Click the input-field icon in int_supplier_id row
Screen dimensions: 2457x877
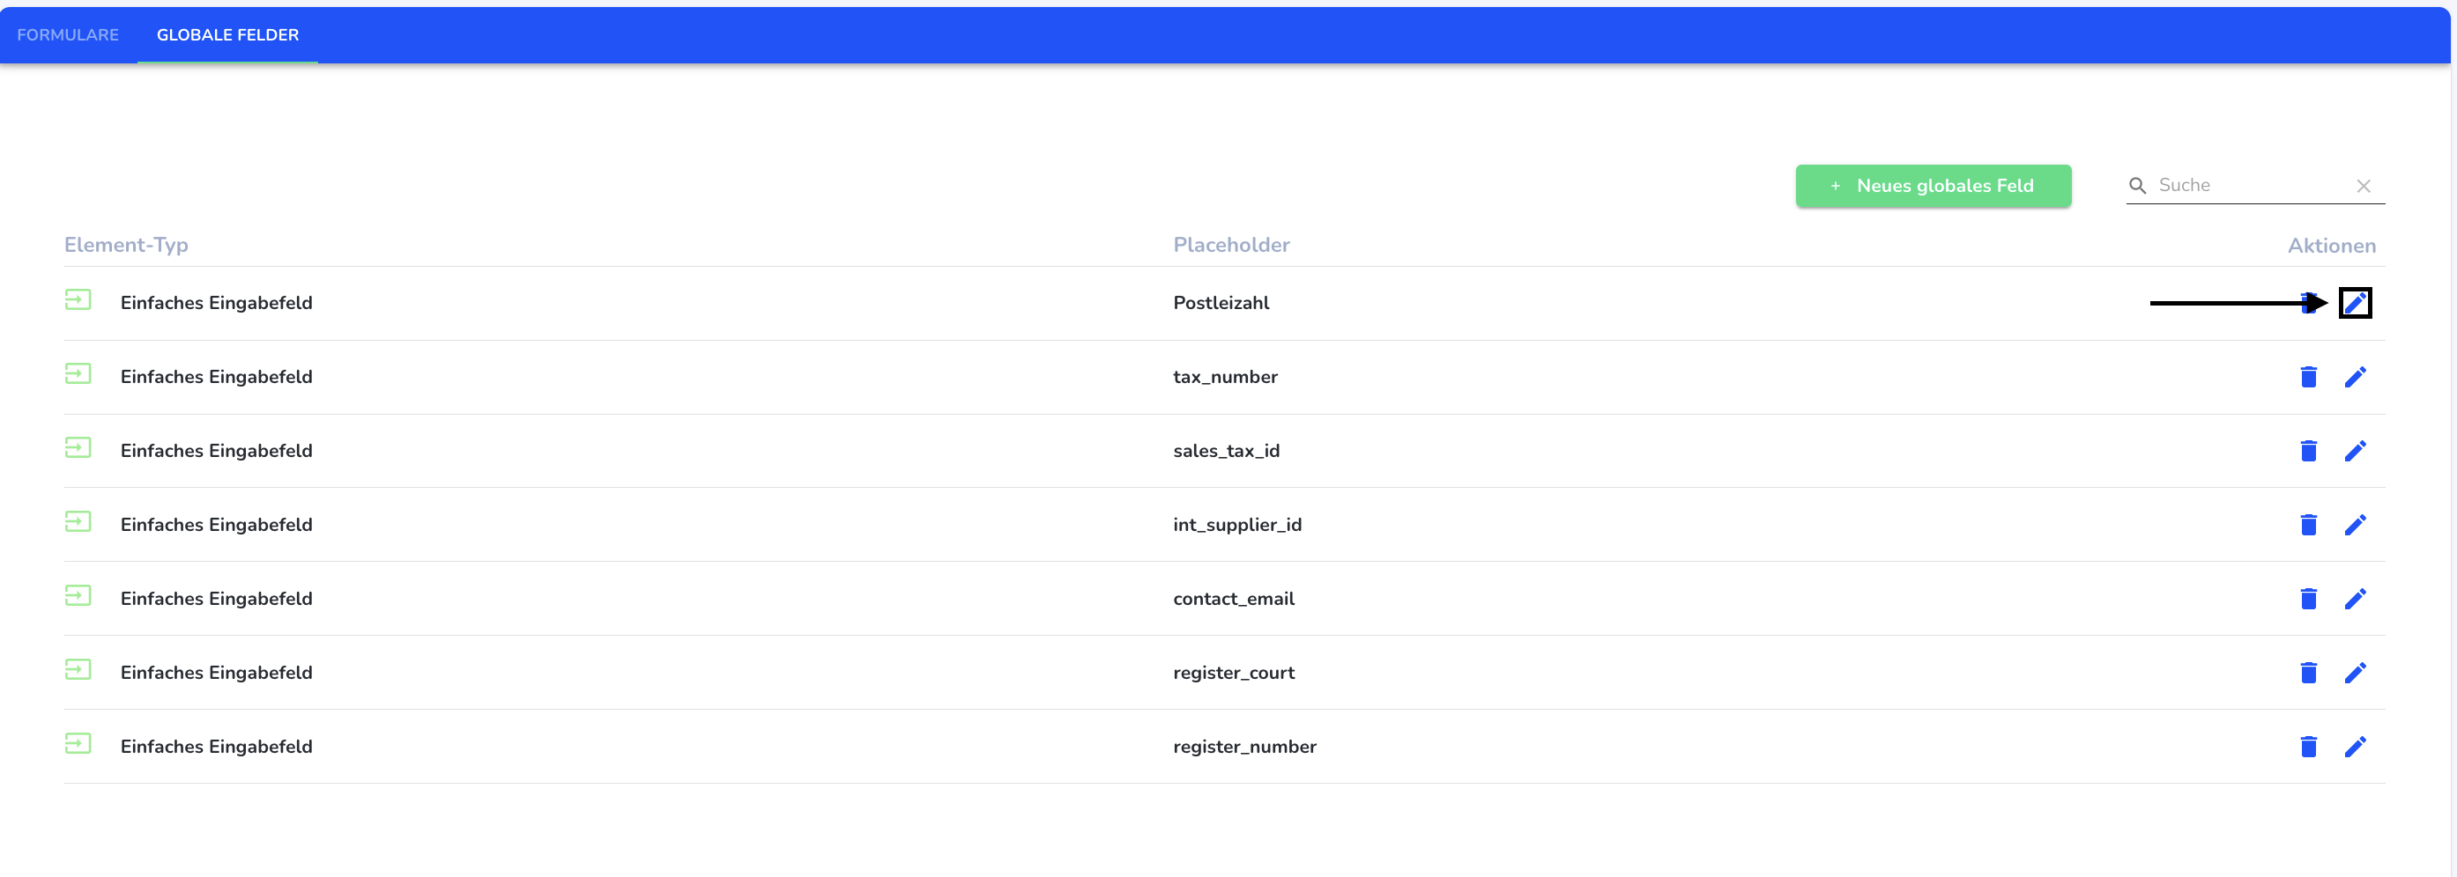pos(78,521)
